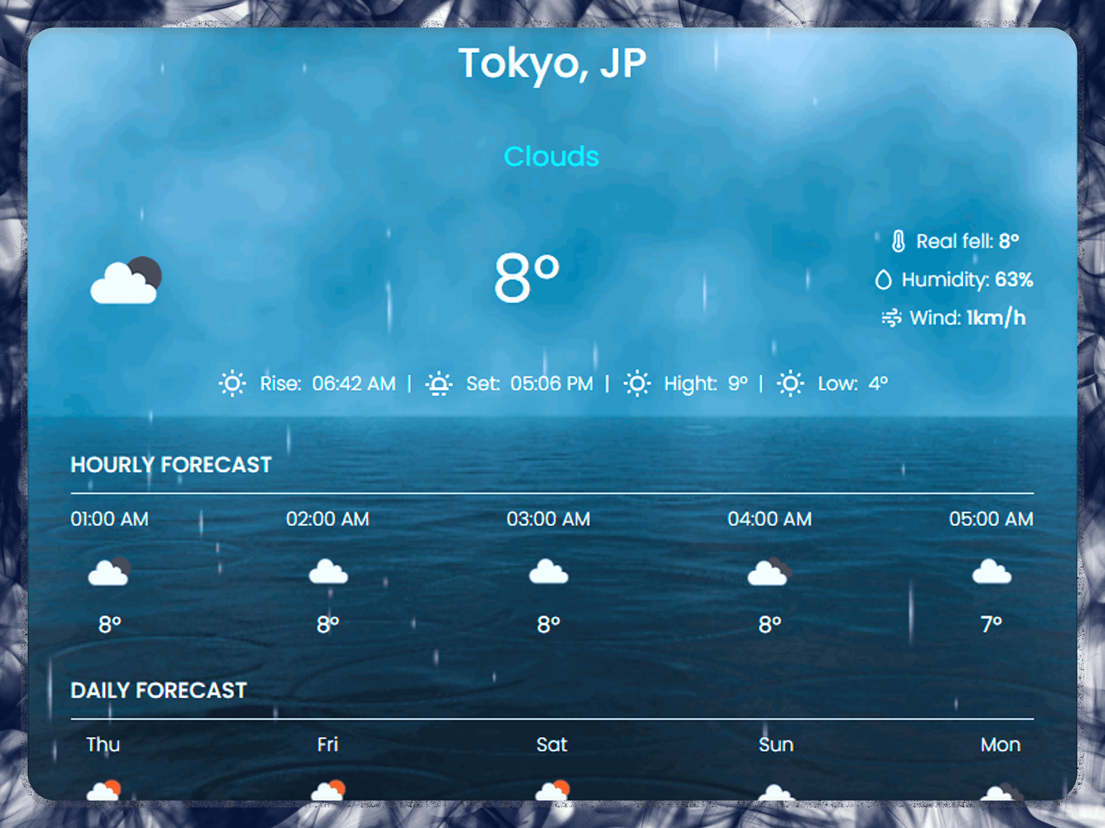Switch to the Mon forecast day

tap(1000, 744)
